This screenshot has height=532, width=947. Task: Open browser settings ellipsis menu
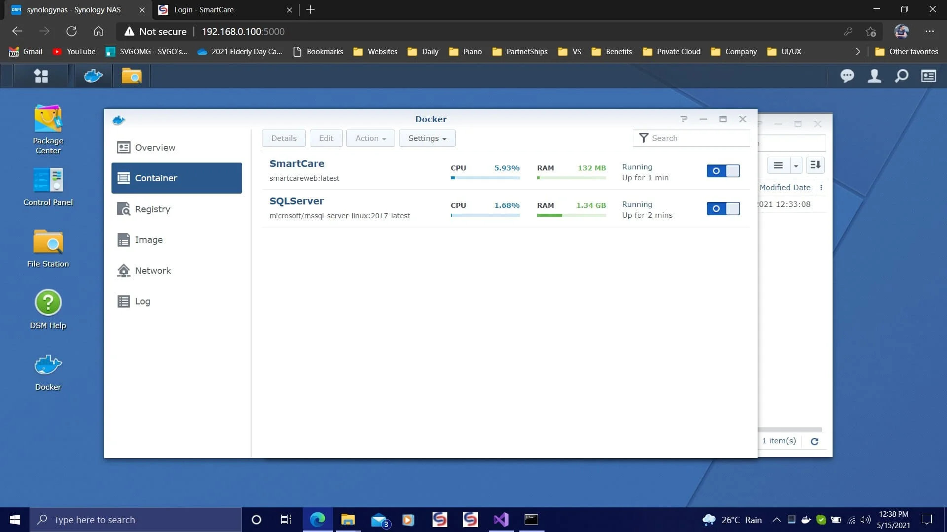[930, 32]
